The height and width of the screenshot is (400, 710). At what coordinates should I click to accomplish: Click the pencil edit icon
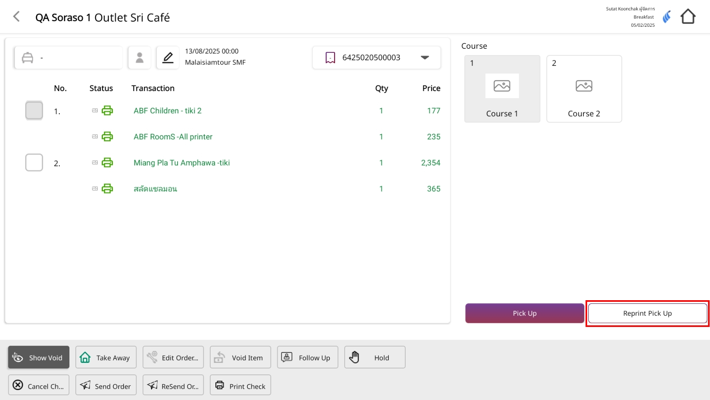pos(168,57)
